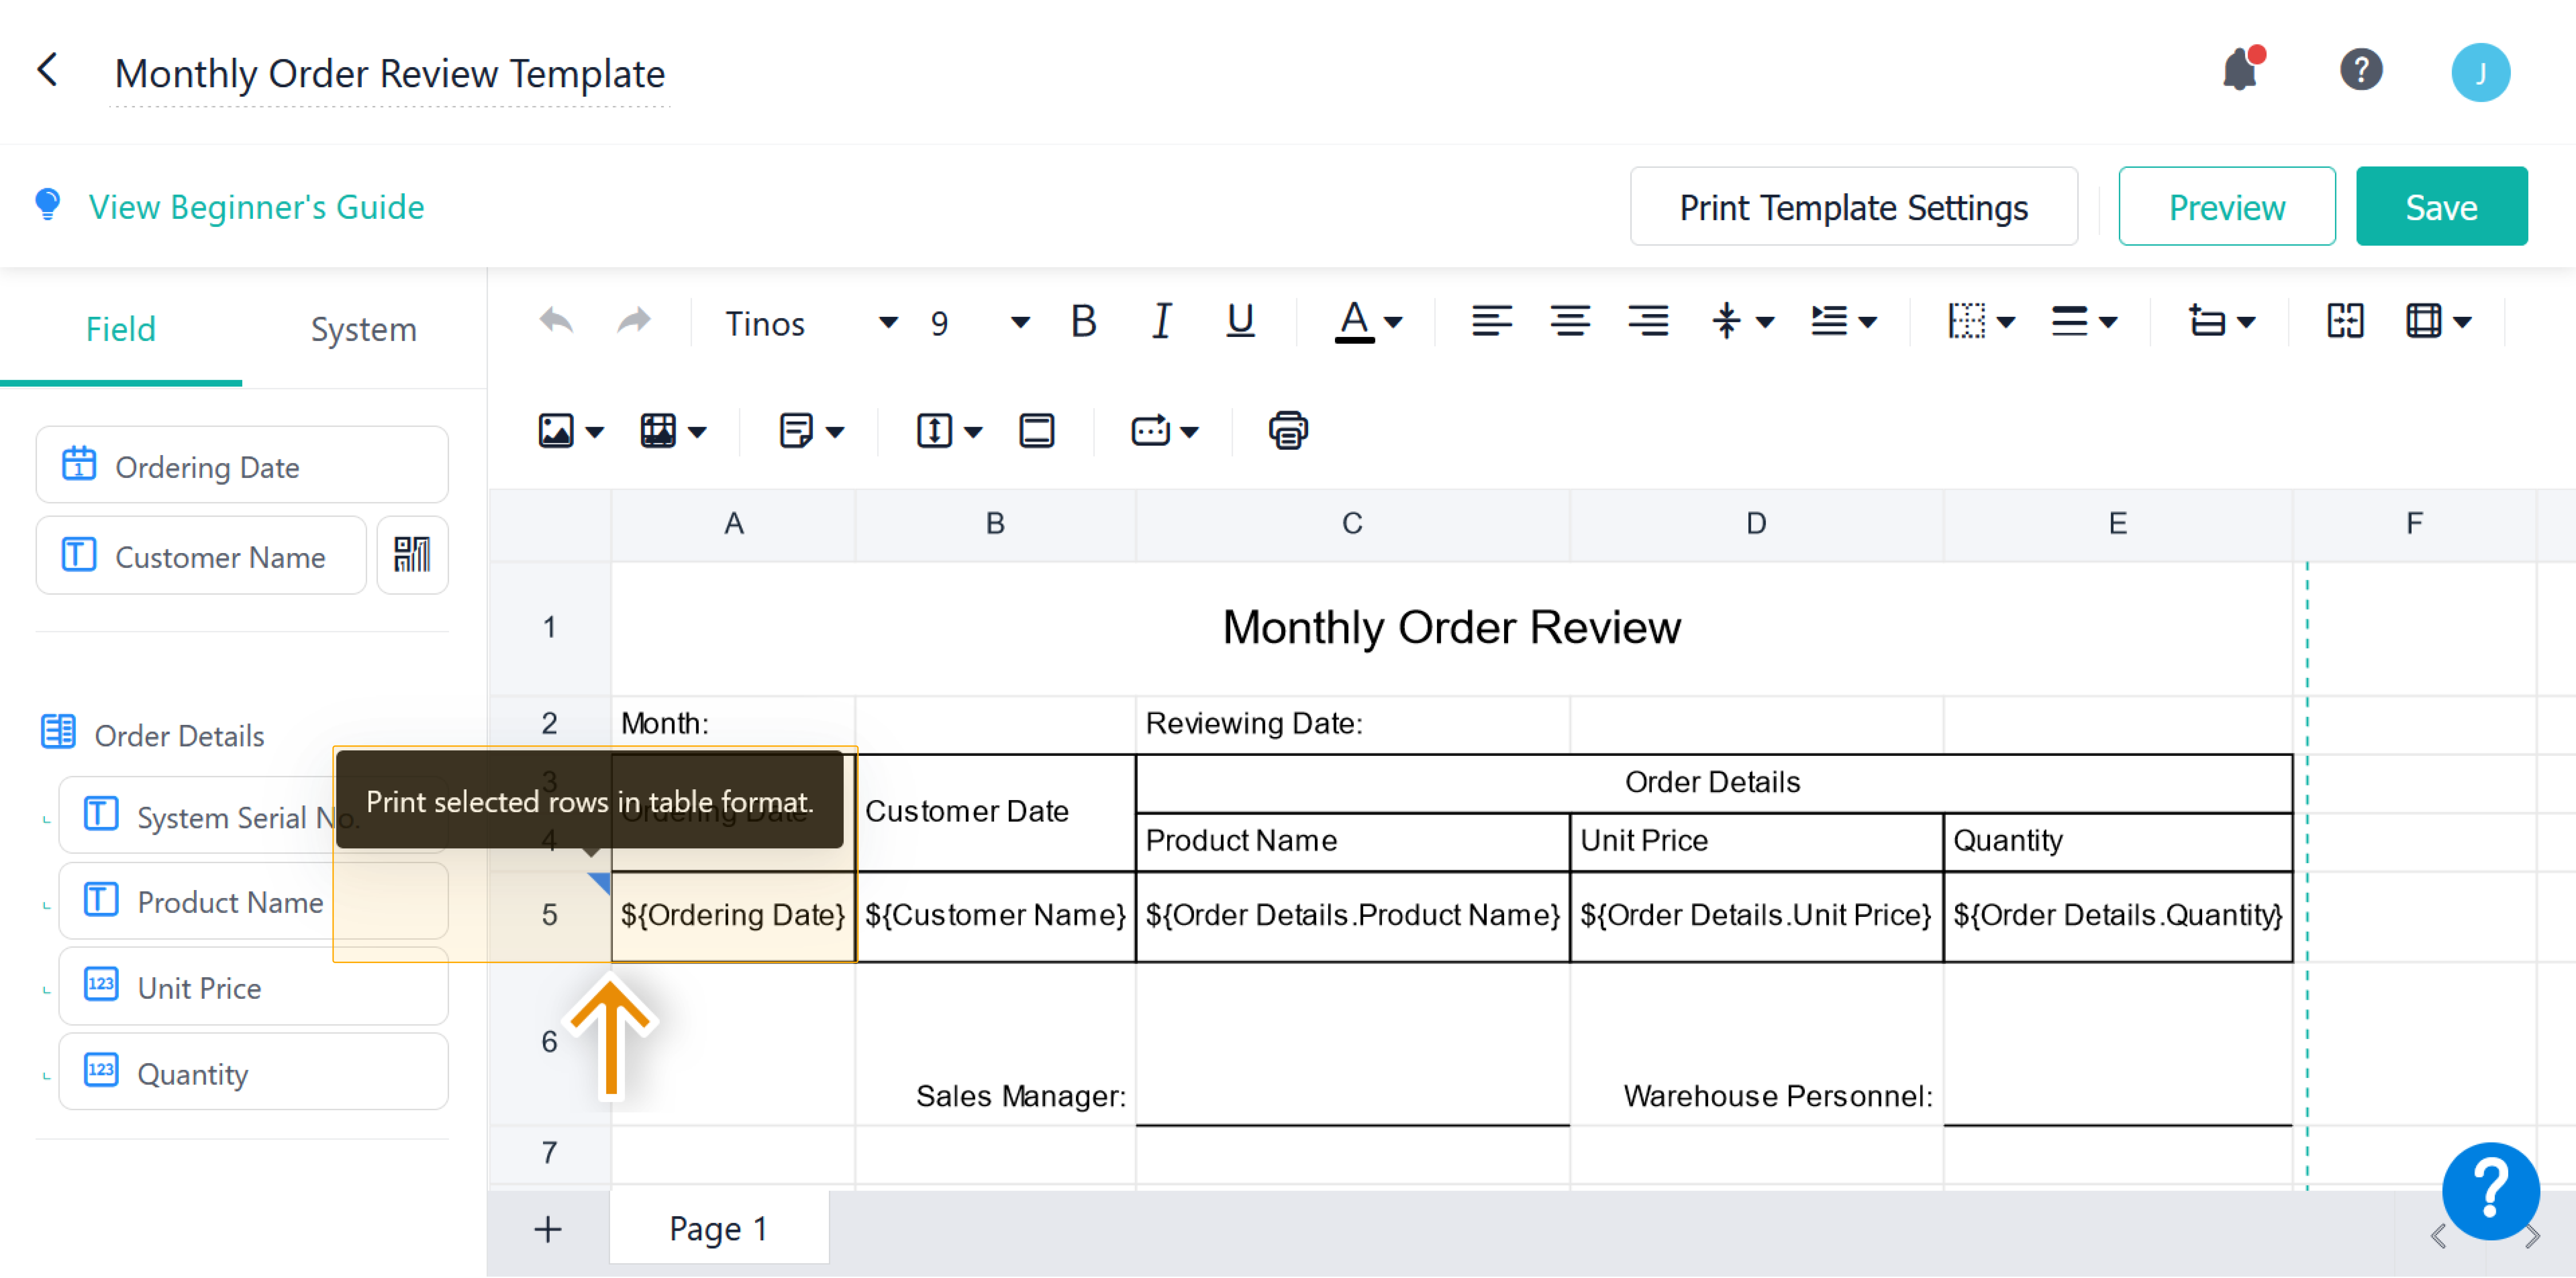
Task: Click the merge cells icon
Action: tap(2345, 321)
